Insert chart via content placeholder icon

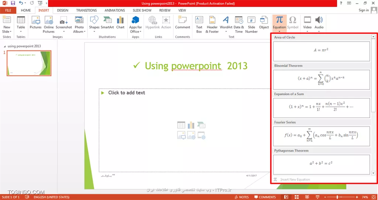191,125
